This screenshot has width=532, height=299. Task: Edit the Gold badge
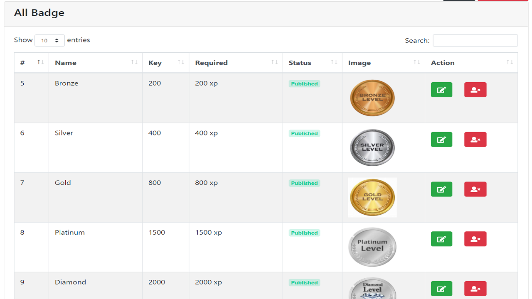pos(441,189)
